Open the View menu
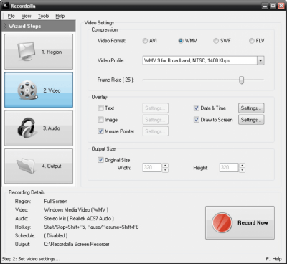 pyautogui.click(x=26, y=16)
